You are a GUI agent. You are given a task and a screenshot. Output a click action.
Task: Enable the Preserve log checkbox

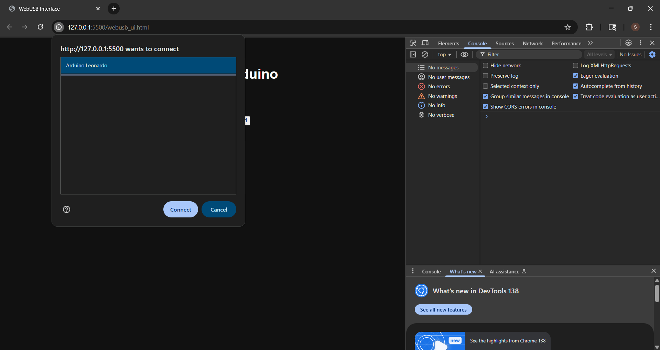click(x=486, y=76)
